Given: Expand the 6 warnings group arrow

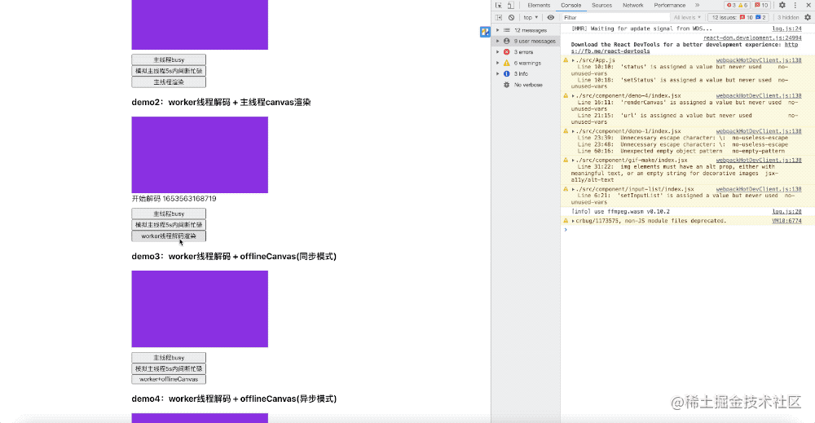Looking at the screenshot, I should click(x=497, y=63).
